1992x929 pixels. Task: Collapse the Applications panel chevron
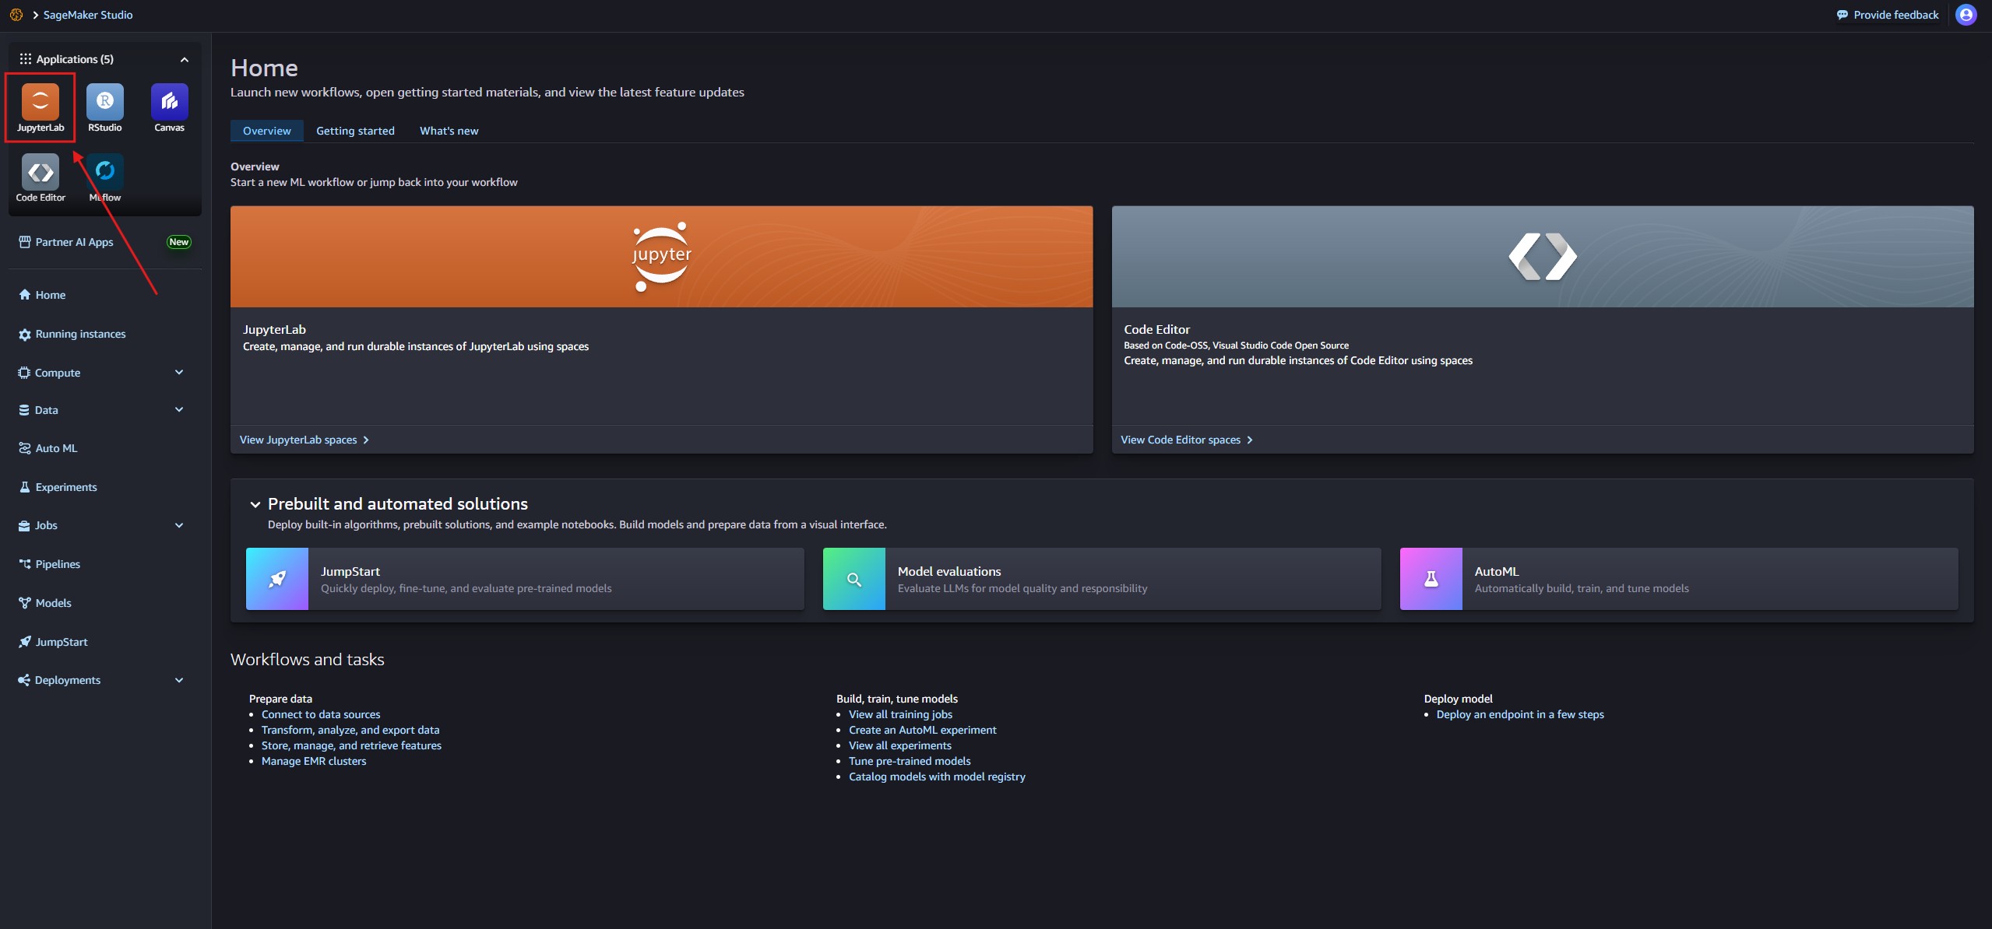[185, 60]
